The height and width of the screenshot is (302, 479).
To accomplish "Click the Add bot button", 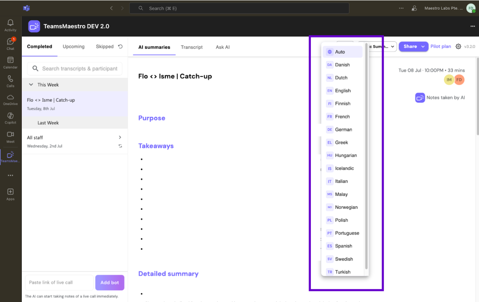I will click(x=110, y=283).
